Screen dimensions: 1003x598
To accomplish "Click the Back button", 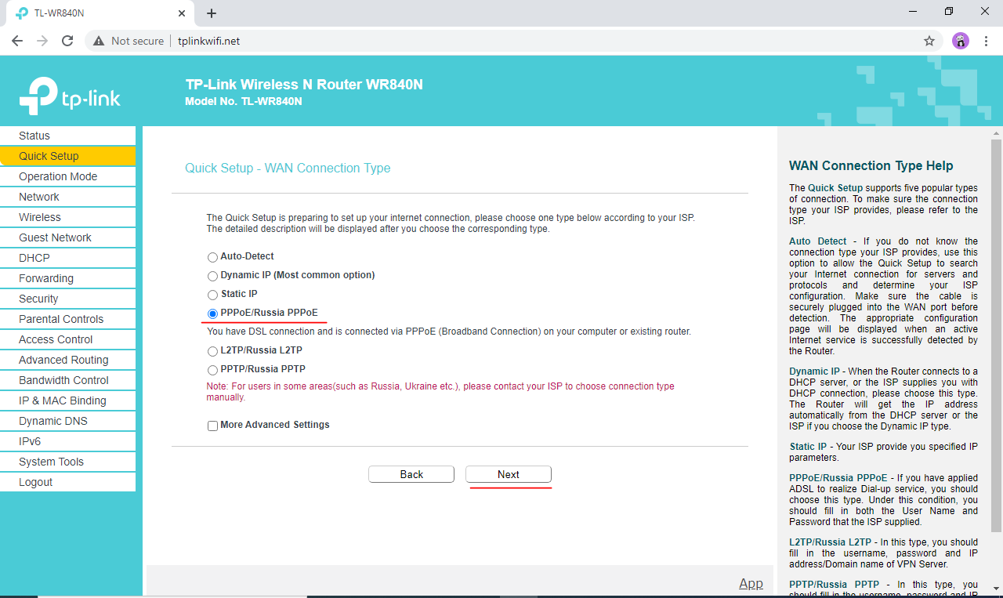I will click(x=411, y=474).
